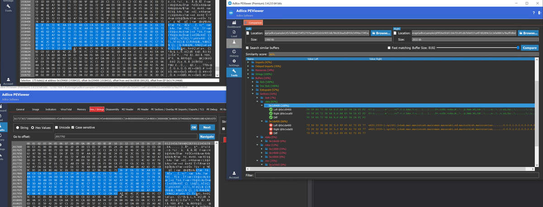The image size is (543, 207).
Task: Click the Left location file icon
Action: 248,33
